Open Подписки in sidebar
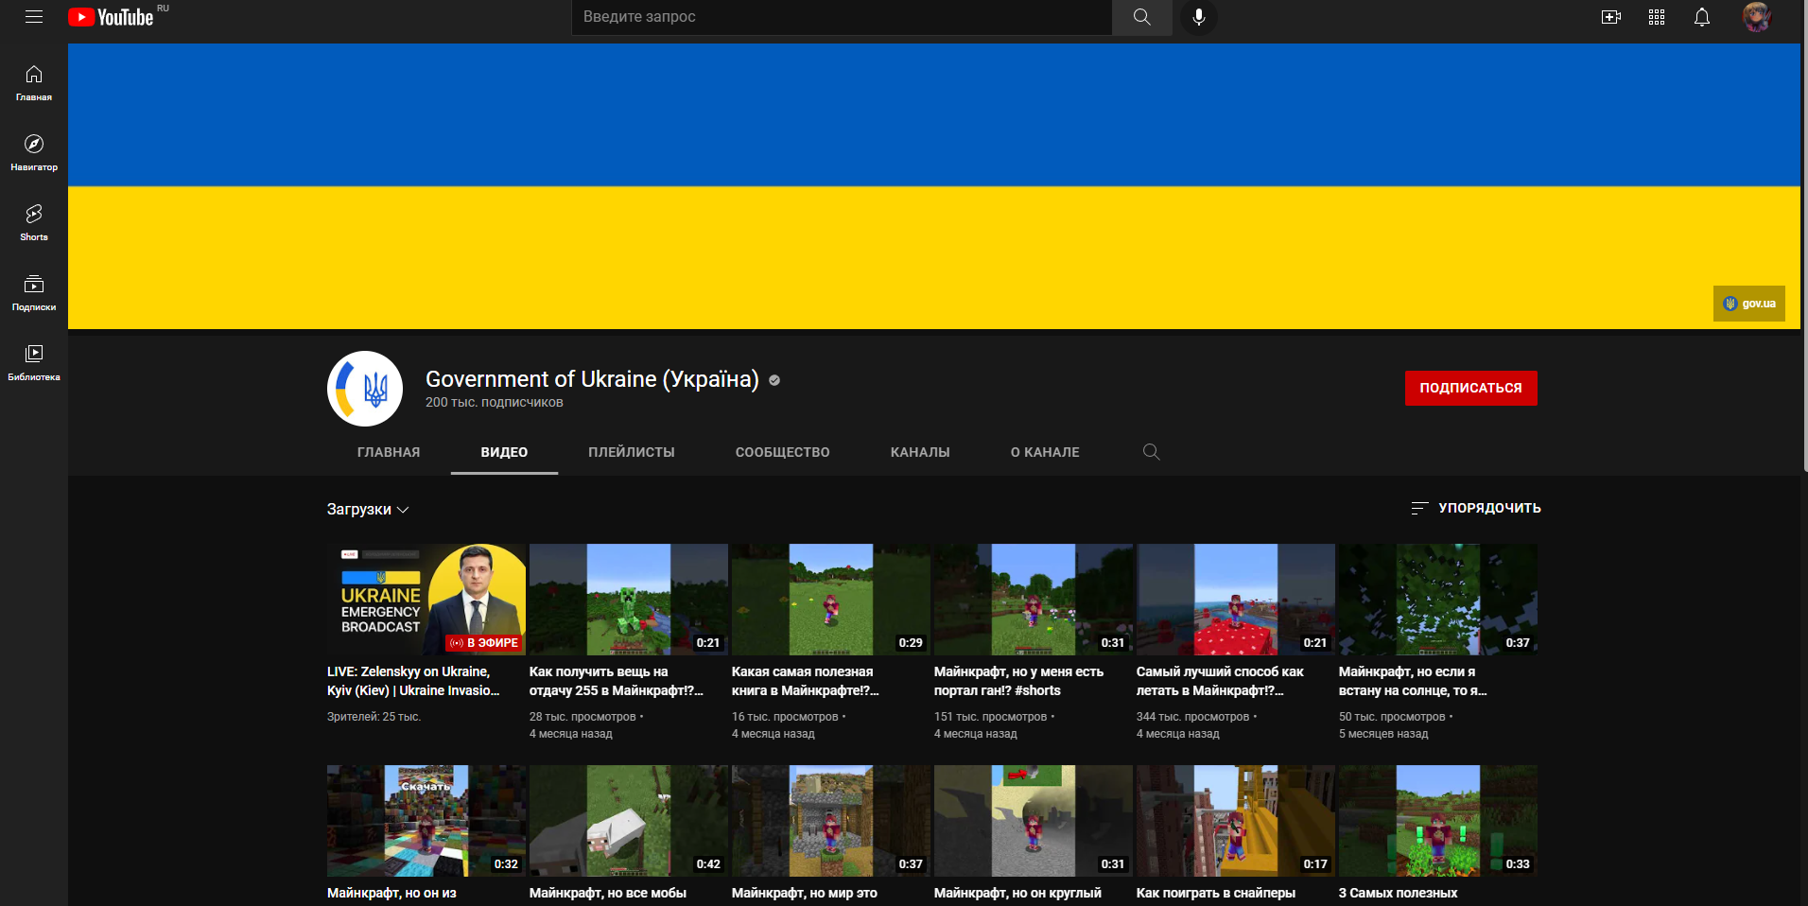This screenshot has width=1808, height=906. tap(34, 293)
